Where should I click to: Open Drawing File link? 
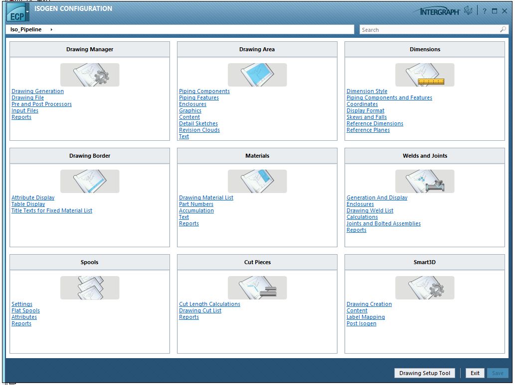27,97
